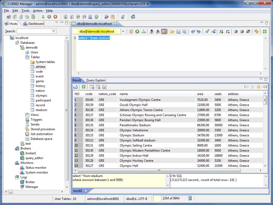Close the result1 tab
Viewport: 273px width, 205px height.
tap(86, 191)
